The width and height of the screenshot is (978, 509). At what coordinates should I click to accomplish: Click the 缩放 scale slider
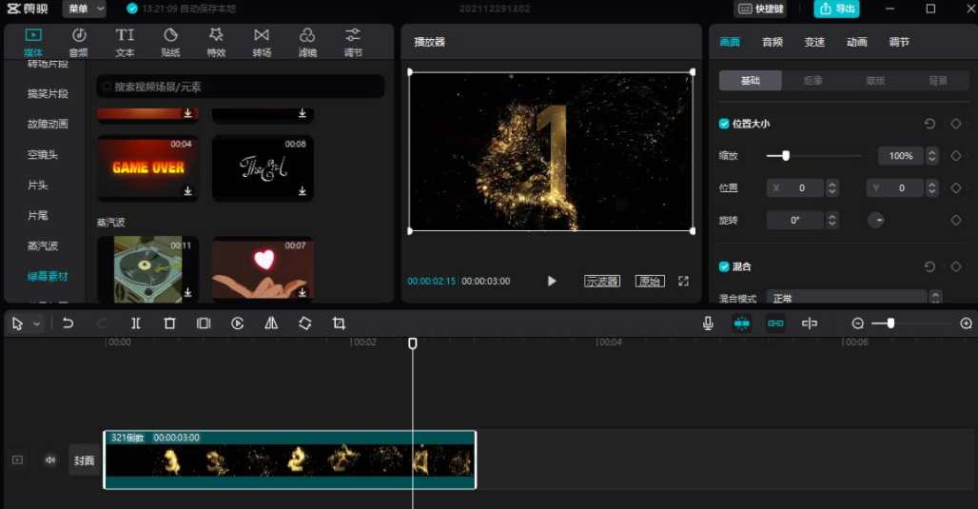pyautogui.click(x=820, y=155)
